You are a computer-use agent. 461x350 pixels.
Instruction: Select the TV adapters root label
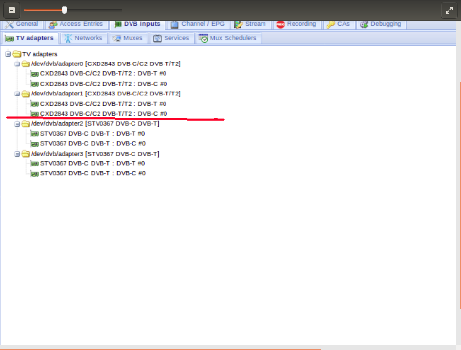click(40, 54)
